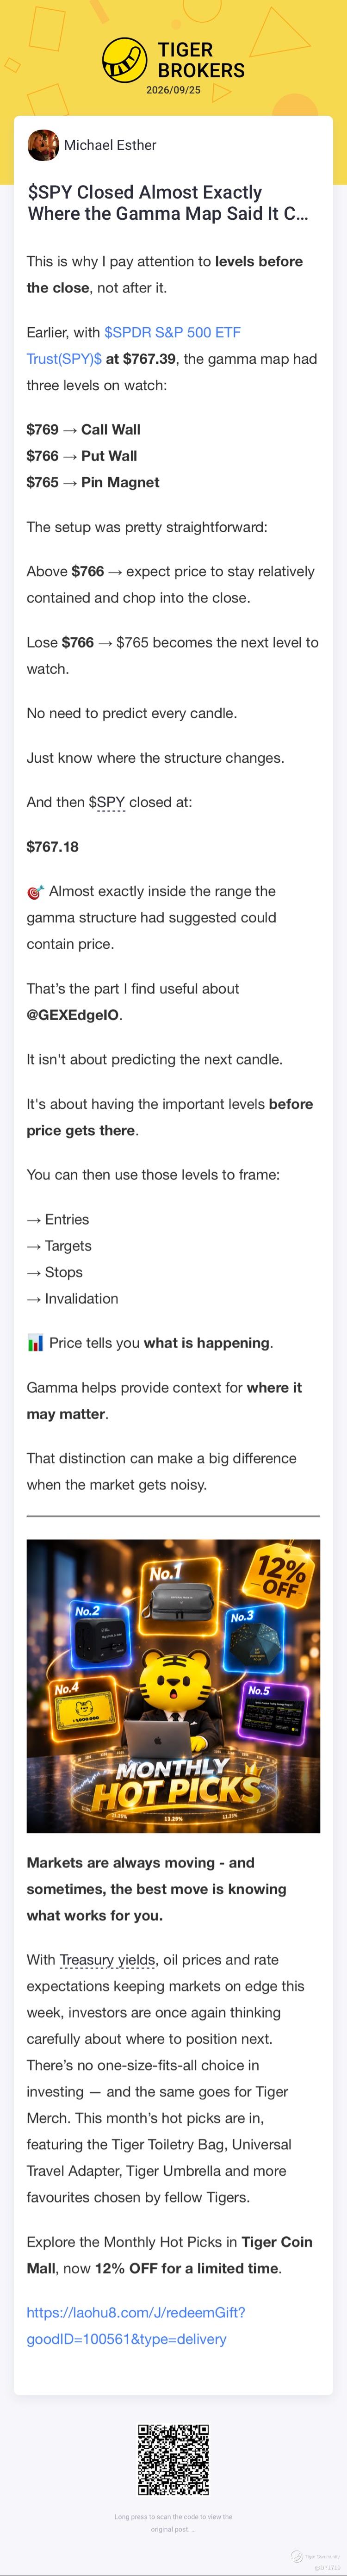Open Michael Esther's profile avatar
Screen dimensions: 347x2576
(x=43, y=145)
